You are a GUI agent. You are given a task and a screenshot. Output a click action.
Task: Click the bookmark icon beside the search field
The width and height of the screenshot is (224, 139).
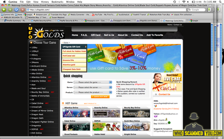point(209,10)
